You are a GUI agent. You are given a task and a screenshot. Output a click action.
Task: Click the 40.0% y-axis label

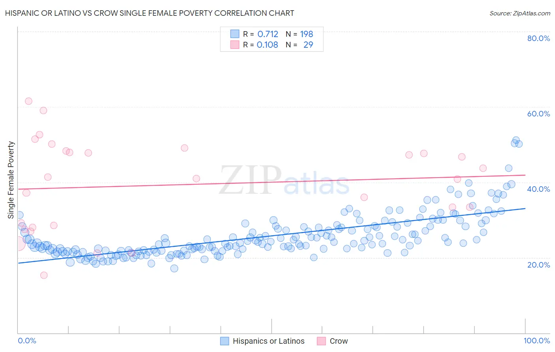point(538,189)
